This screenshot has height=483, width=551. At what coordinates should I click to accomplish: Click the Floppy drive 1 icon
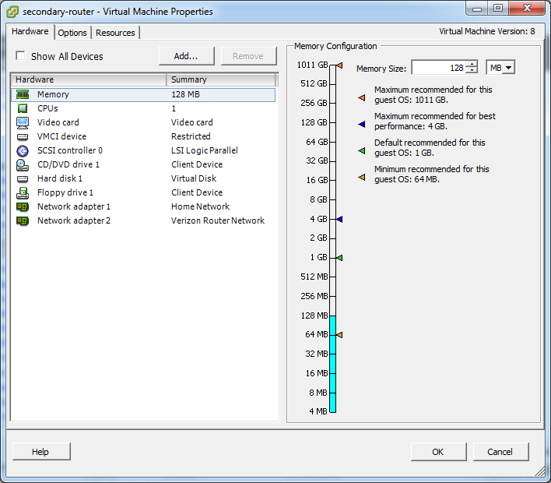click(23, 193)
